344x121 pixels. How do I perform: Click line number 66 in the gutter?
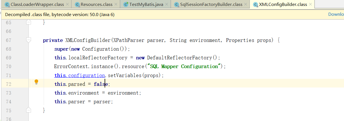tap(8, 31)
